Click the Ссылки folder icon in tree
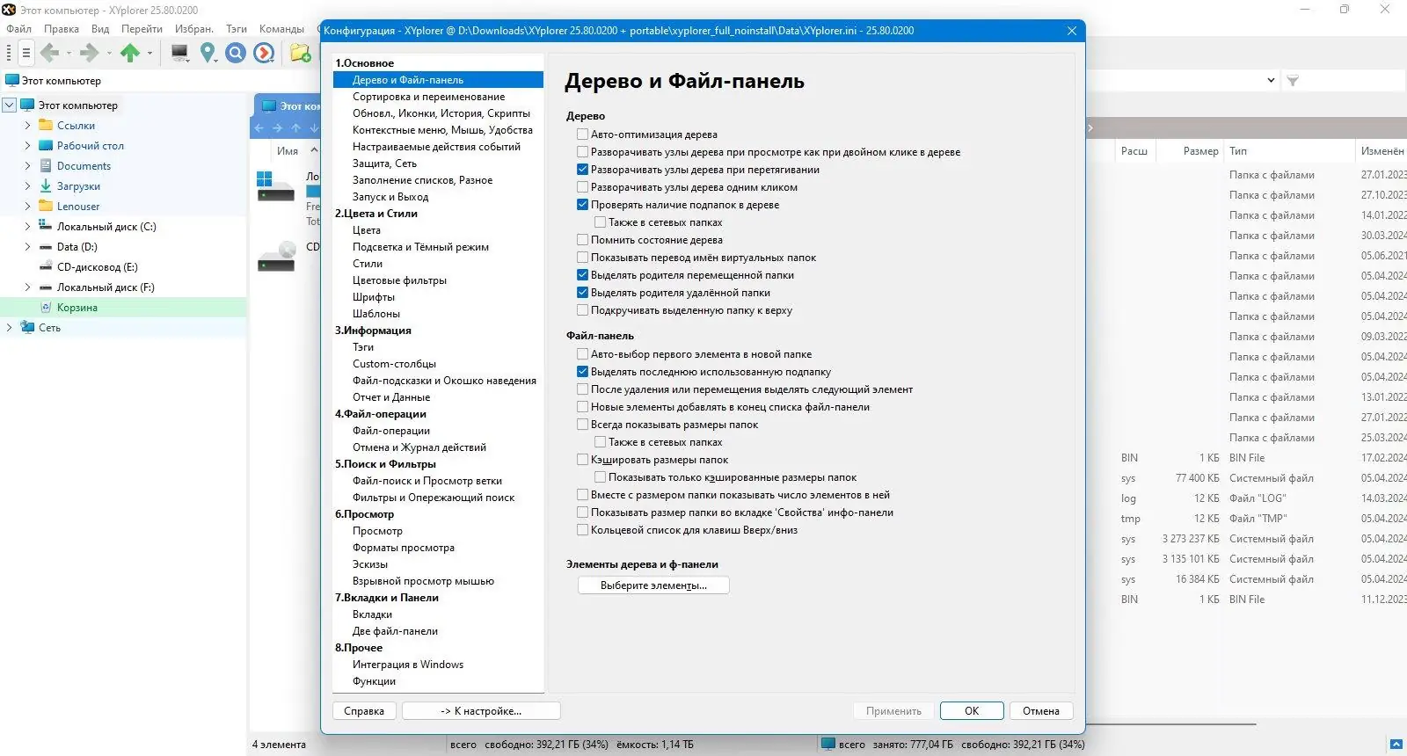This screenshot has width=1407, height=756. 46,126
